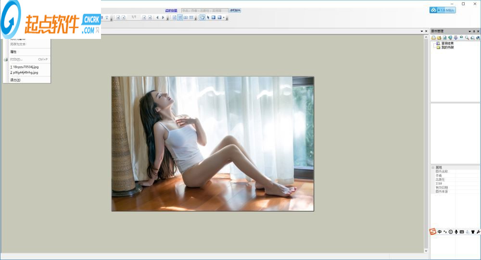Screen dimensions: 481x260
Task: Open first yellow folder icon in 图书管理 panel
Action: point(433,37)
